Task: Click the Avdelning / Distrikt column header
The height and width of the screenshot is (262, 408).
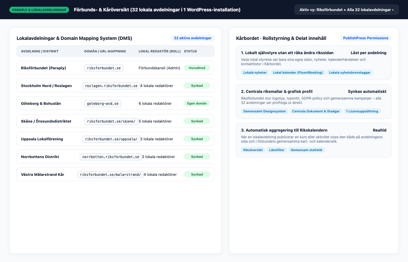Action: click(40, 51)
